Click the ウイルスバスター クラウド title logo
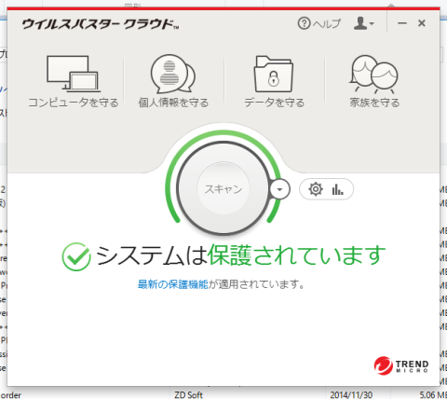The height and width of the screenshot is (399, 447). tap(100, 24)
